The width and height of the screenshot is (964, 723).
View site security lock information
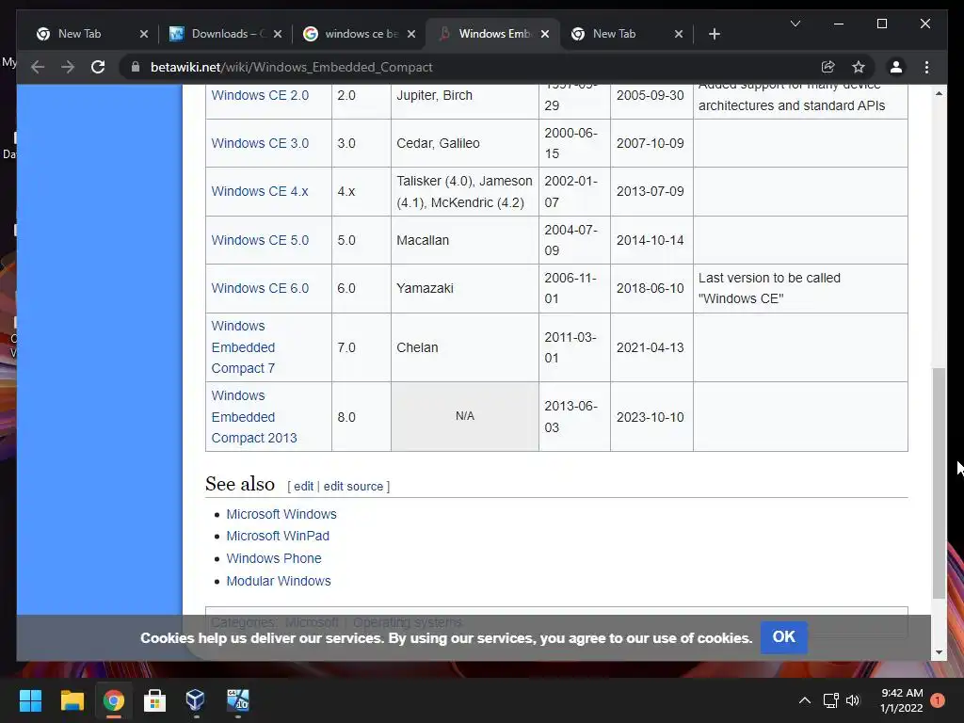(x=136, y=67)
